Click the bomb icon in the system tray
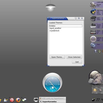 point(93,100)
